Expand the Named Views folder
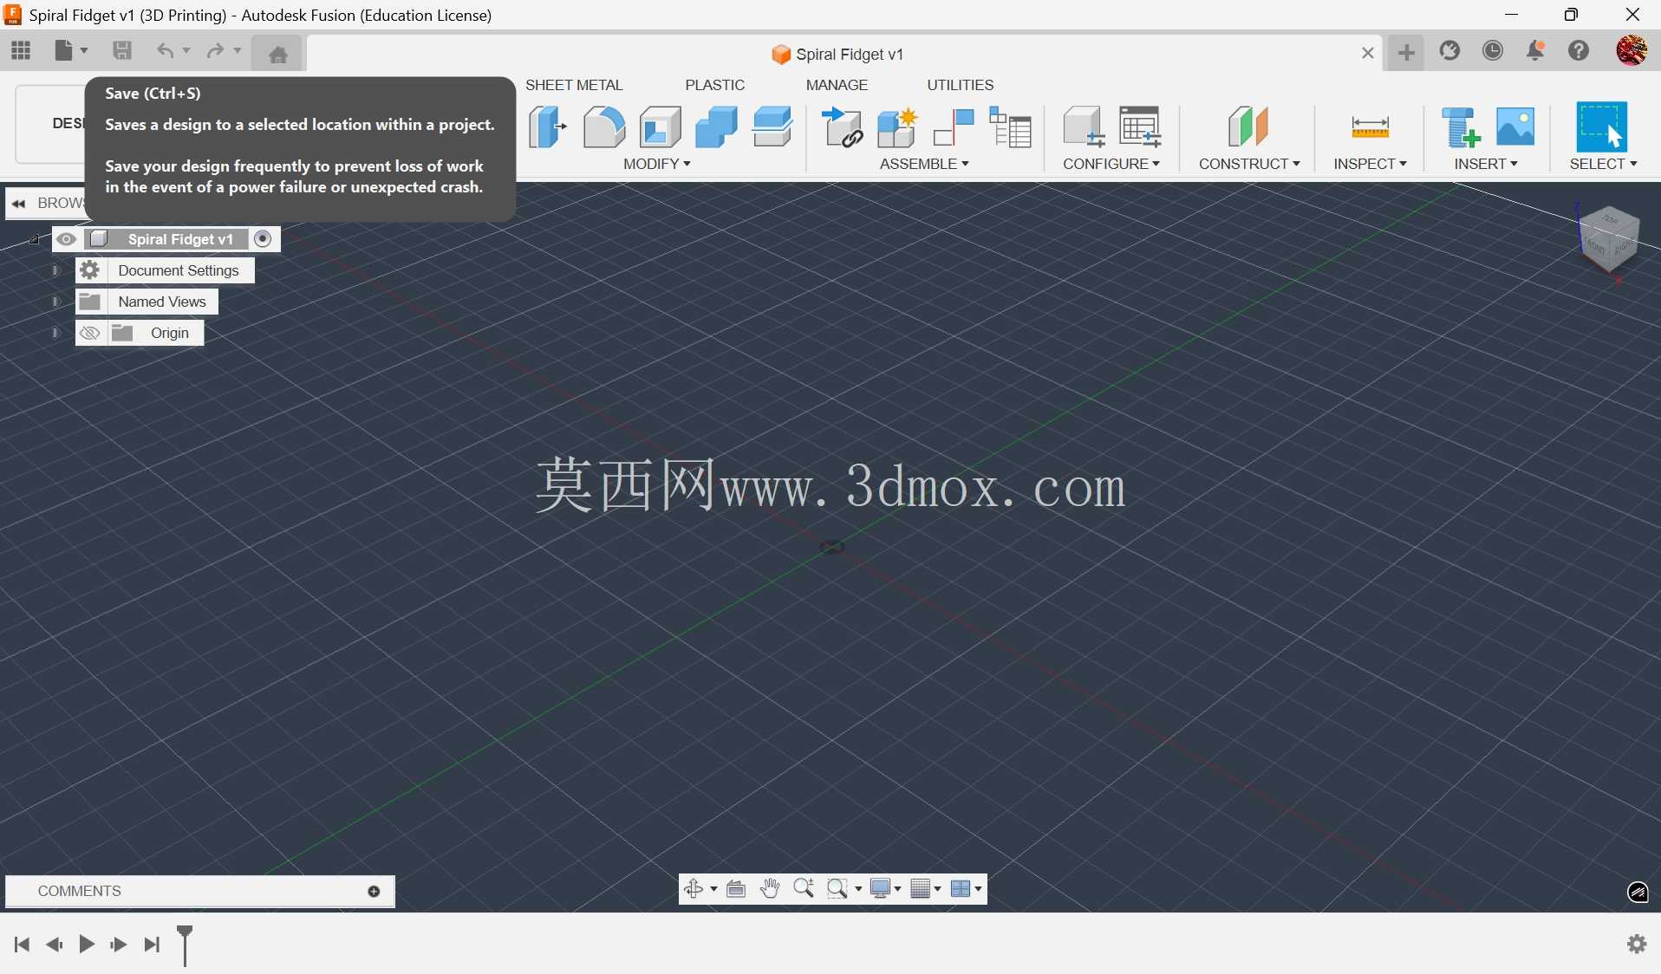This screenshot has height=974, width=1661. pos(55,302)
